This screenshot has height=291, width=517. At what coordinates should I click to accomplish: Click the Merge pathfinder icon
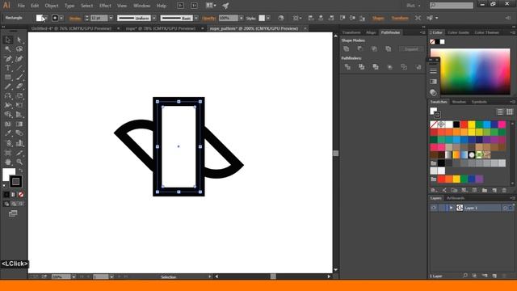[x=376, y=67]
